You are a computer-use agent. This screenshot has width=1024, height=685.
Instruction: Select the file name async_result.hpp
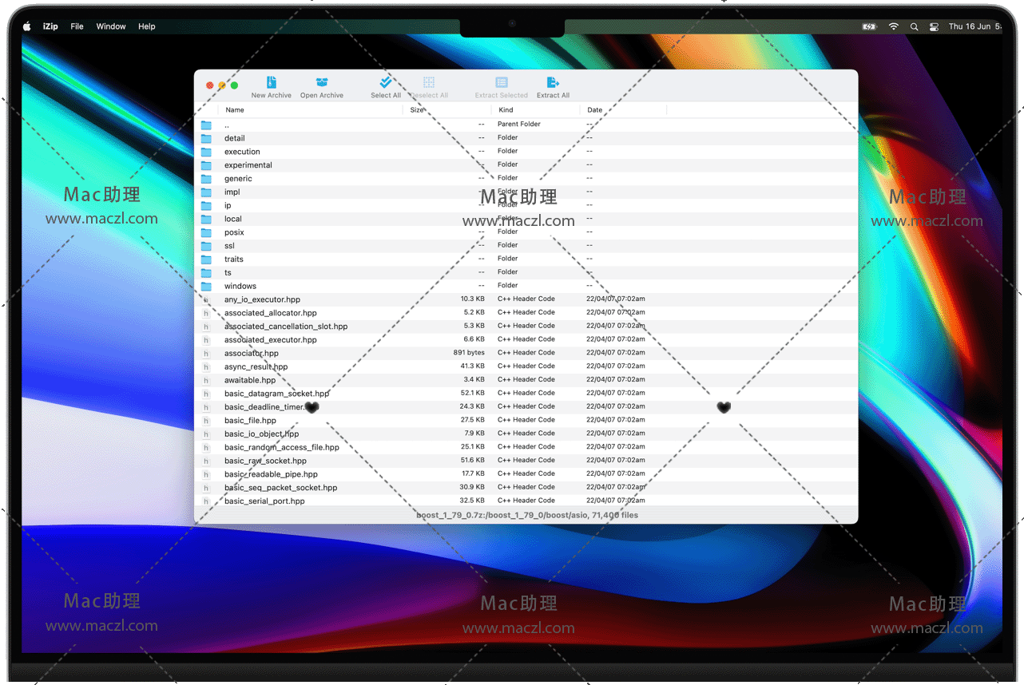click(256, 366)
